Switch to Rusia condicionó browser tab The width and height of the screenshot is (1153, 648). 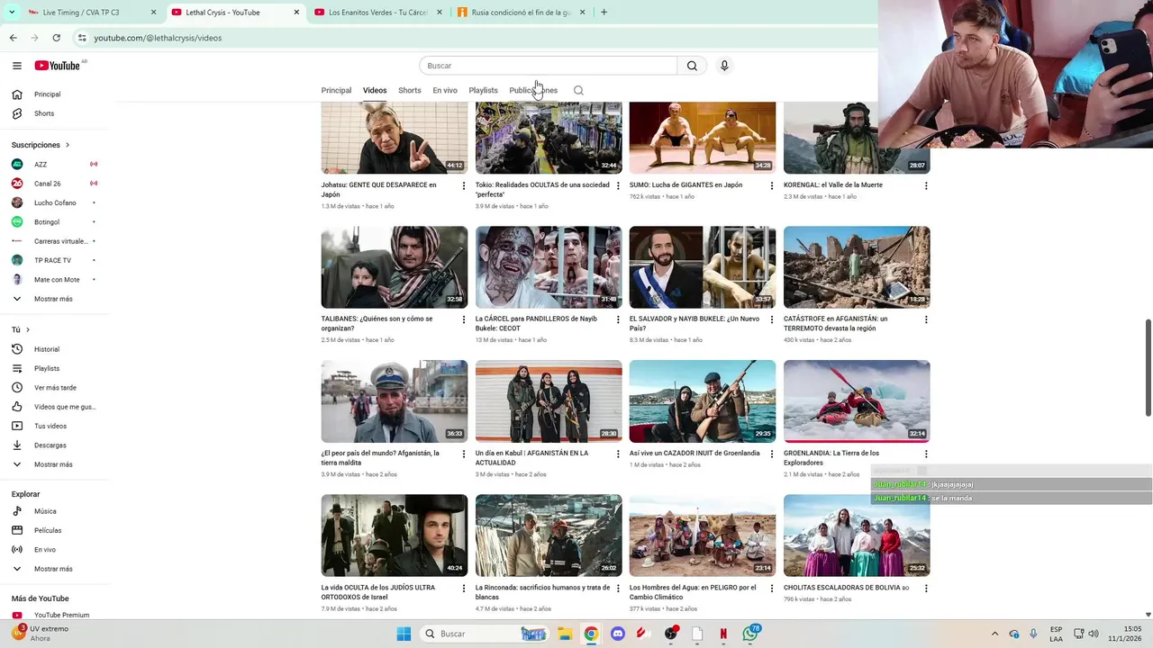[x=521, y=13]
